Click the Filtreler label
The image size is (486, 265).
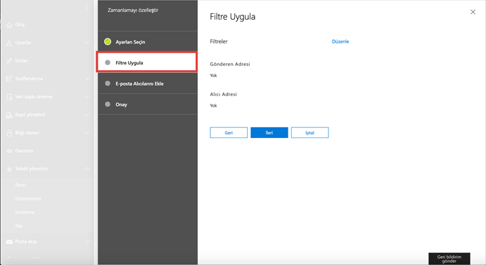coord(219,41)
